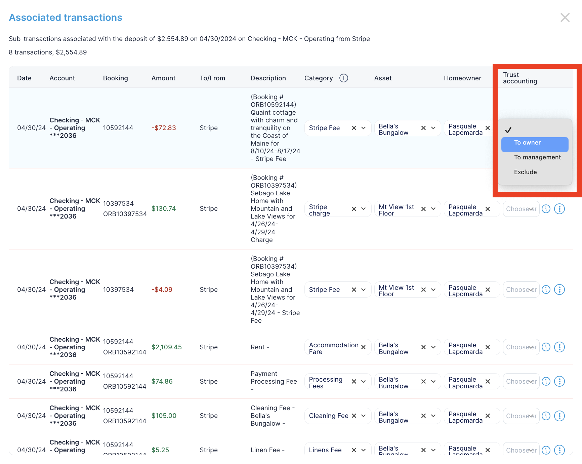Click the Amount column header
Image resolution: width=582 pixels, height=464 pixels.
(163, 78)
